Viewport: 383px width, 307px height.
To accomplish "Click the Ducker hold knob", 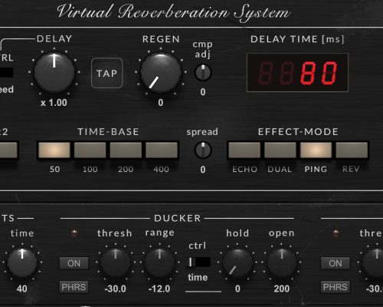I will (x=237, y=262).
